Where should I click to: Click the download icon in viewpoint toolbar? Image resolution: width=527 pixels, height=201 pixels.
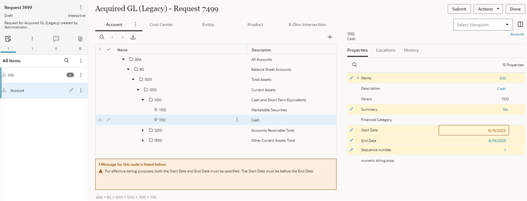click(133, 37)
